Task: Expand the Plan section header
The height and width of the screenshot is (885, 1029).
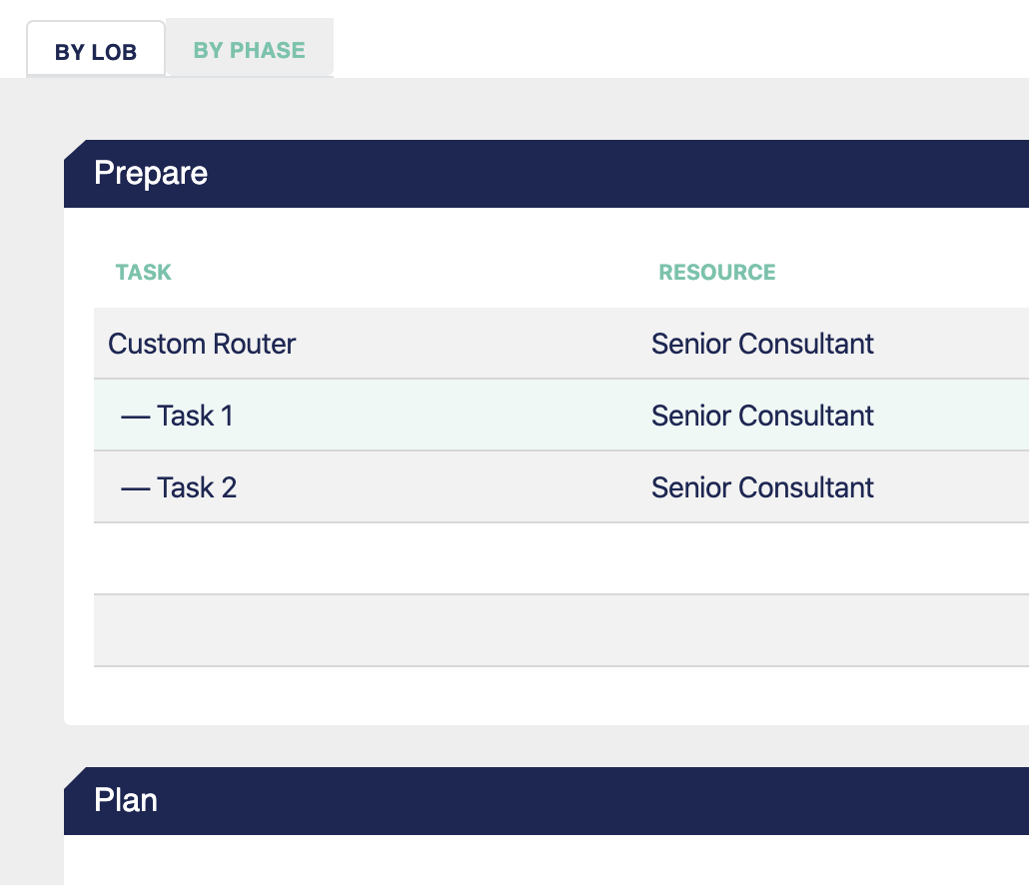Action: (x=546, y=801)
